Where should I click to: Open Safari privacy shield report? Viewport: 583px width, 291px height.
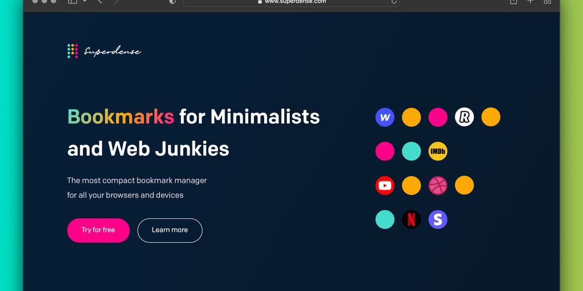click(172, 2)
